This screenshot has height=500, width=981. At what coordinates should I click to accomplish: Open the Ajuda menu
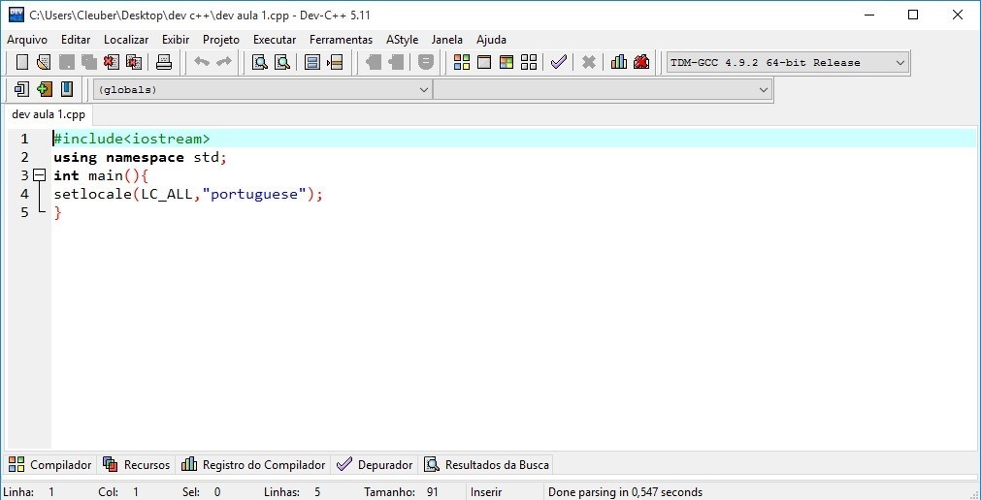pos(491,40)
